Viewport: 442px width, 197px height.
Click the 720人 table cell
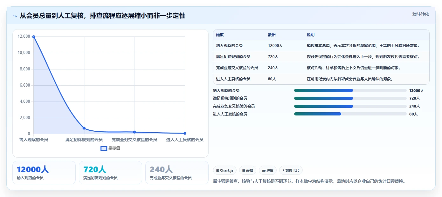(273, 57)
